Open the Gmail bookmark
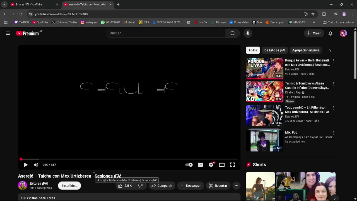This screenshot has height=201, width=357. pos(129,22)
